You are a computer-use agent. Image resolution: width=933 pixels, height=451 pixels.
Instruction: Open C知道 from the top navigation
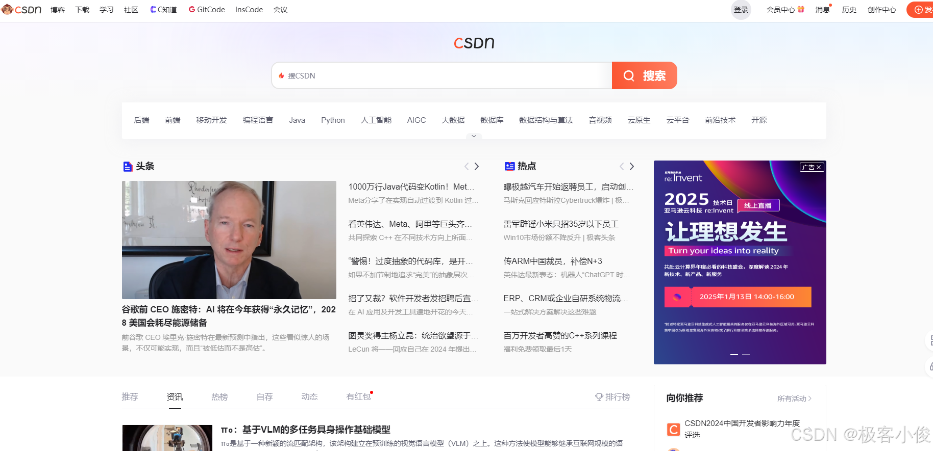163,10
